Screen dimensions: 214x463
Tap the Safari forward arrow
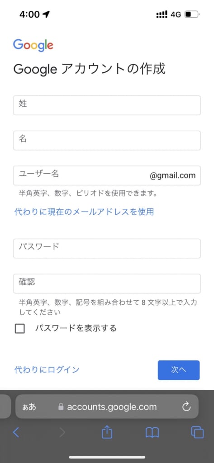[x=62, y=433]
